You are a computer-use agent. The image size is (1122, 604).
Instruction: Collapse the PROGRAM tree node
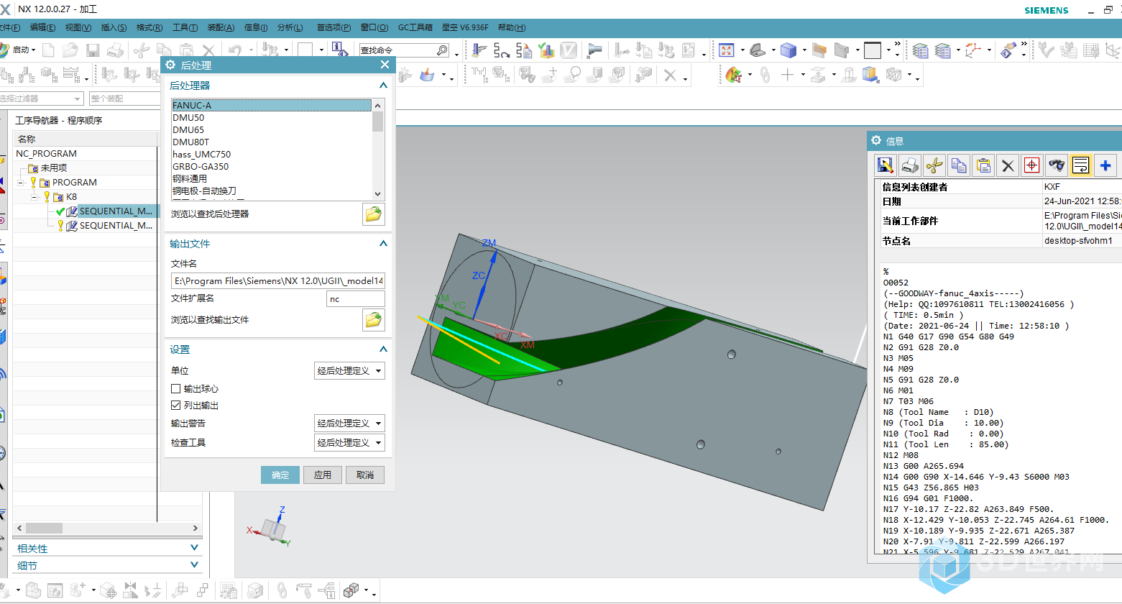21,183
